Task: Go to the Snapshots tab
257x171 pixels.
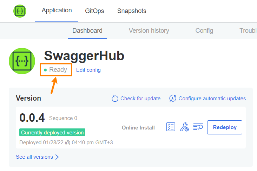Action: pyautogui.click(x=132, y=11)
